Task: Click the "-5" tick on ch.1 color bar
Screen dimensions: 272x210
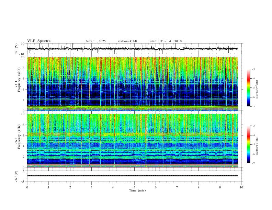Action: [253, 88]
